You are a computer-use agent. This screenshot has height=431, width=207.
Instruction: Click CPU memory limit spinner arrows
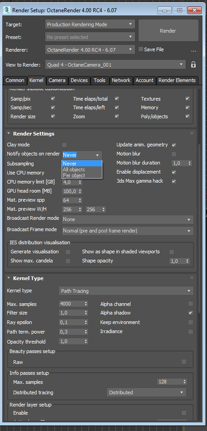80,182
